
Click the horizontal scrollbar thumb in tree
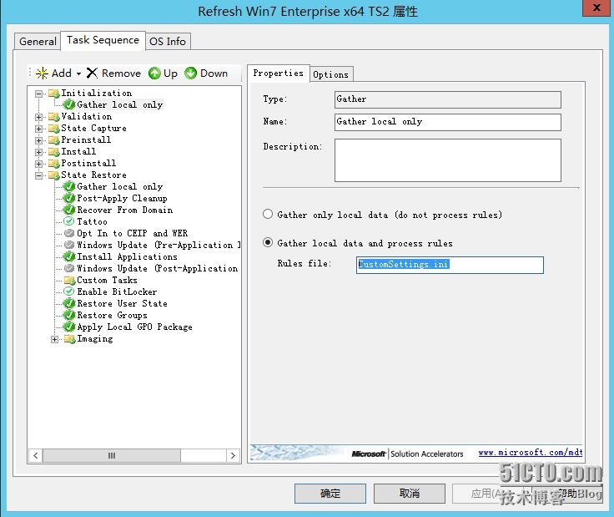112,455
